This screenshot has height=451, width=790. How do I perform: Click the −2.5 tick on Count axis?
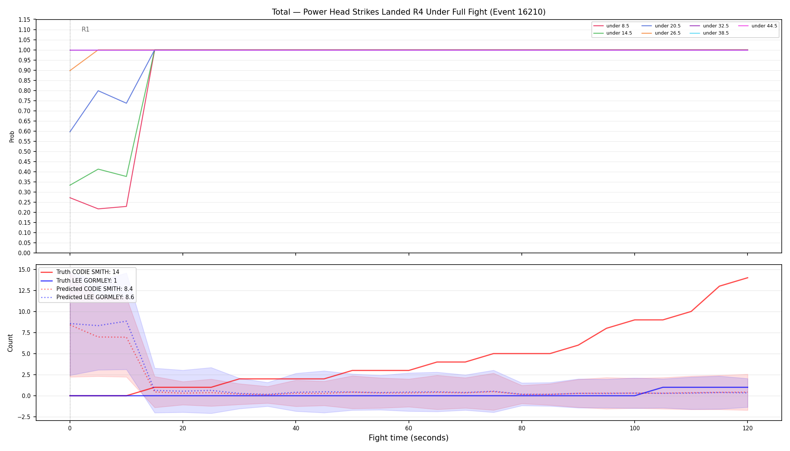[24, 417]
